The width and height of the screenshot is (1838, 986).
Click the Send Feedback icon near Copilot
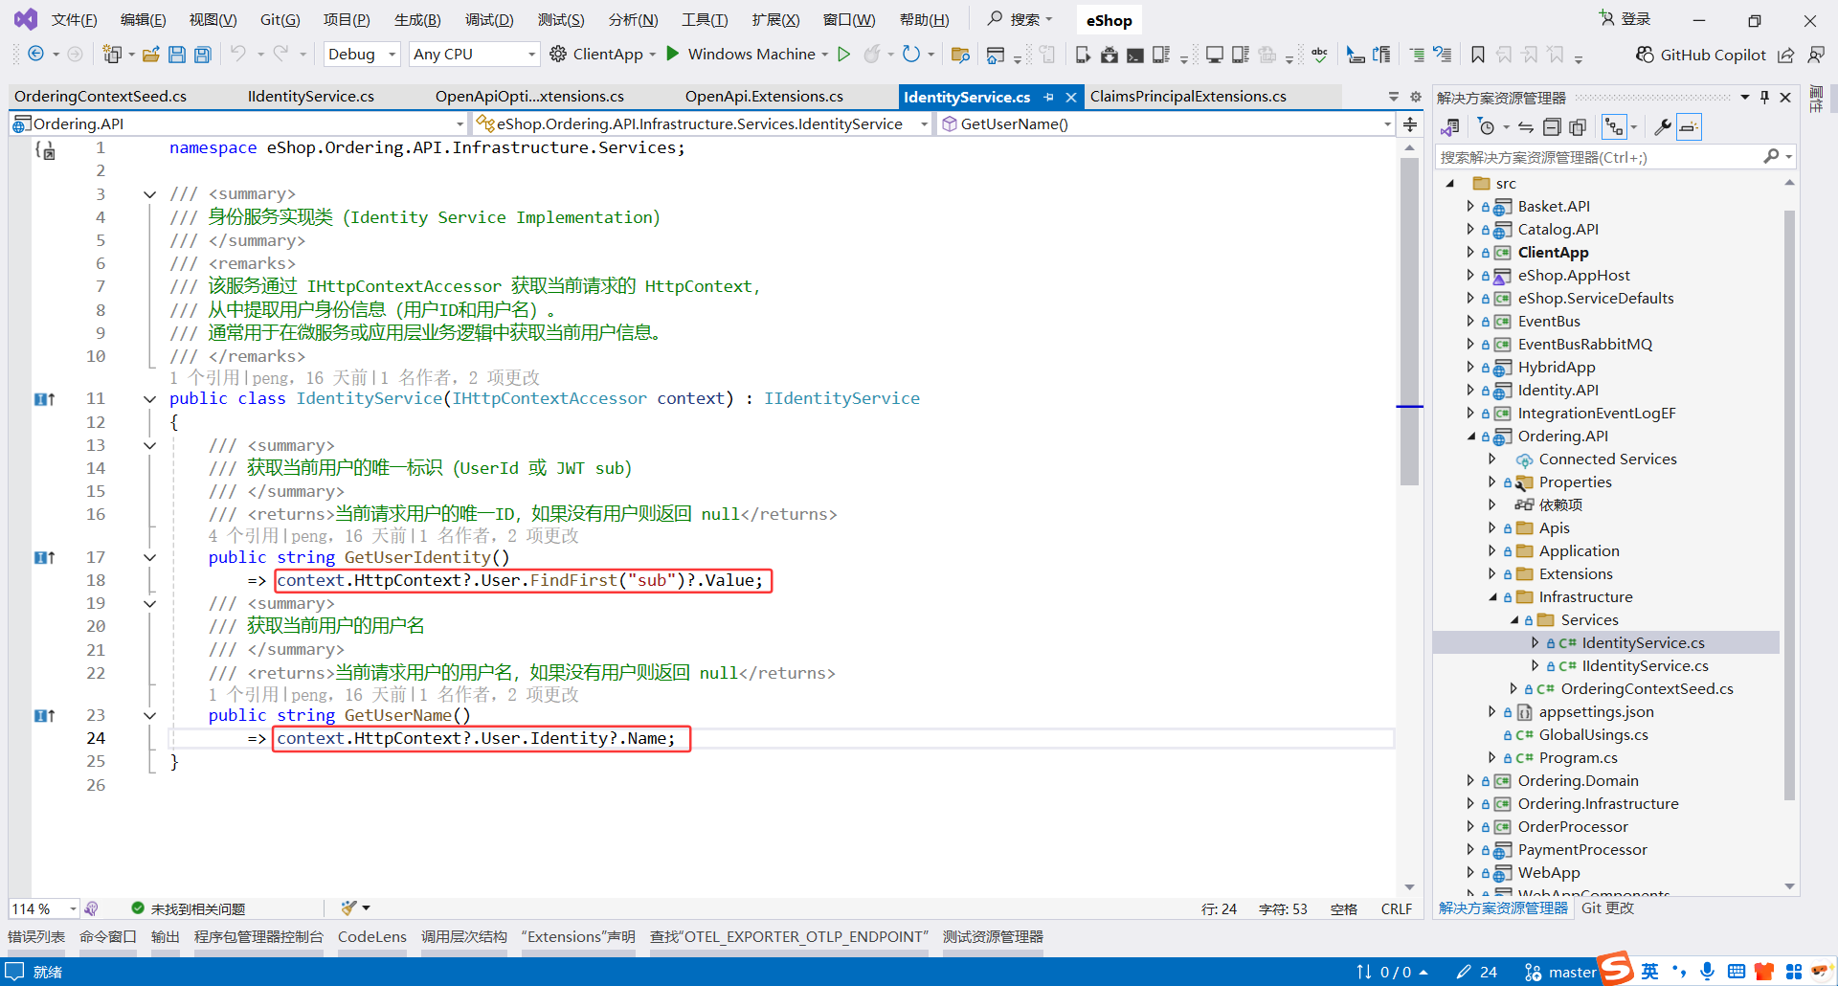click(1815, 55)
